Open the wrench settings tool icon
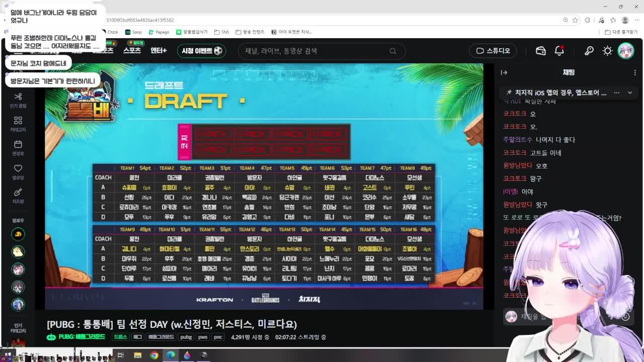The image size is (644, 362). [x=589, y=51]
